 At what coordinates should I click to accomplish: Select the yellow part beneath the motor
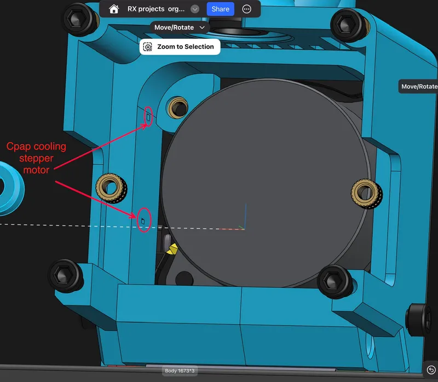click(172, 248)
